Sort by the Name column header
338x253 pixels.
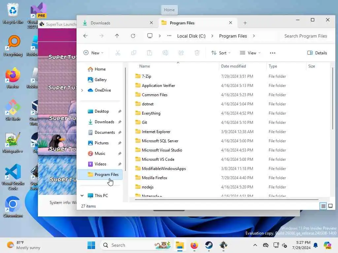pos(145,66)
